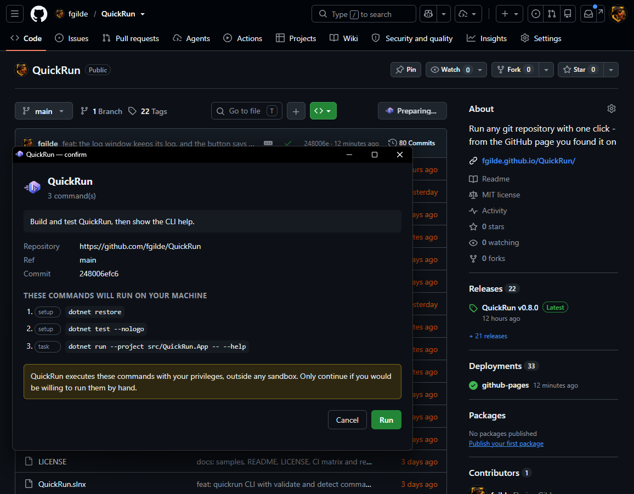This screenshot has height=494, width=634.
Task: Open the Actions tab
Action: pos(243,38)
